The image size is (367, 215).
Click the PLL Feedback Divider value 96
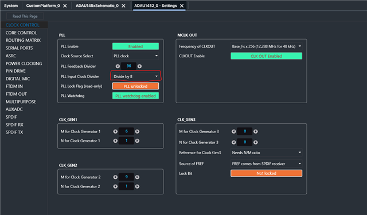click(x=128, y=66)
